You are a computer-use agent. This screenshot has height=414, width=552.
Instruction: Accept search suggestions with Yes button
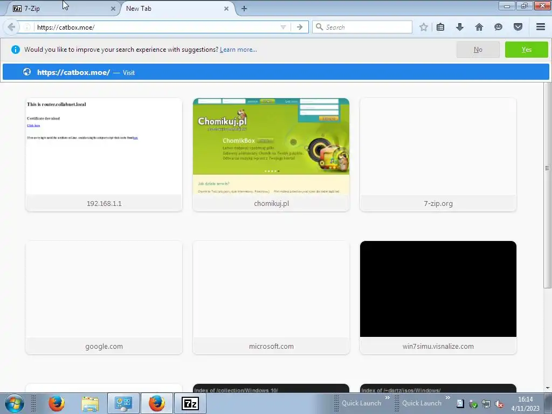(526, 50)
